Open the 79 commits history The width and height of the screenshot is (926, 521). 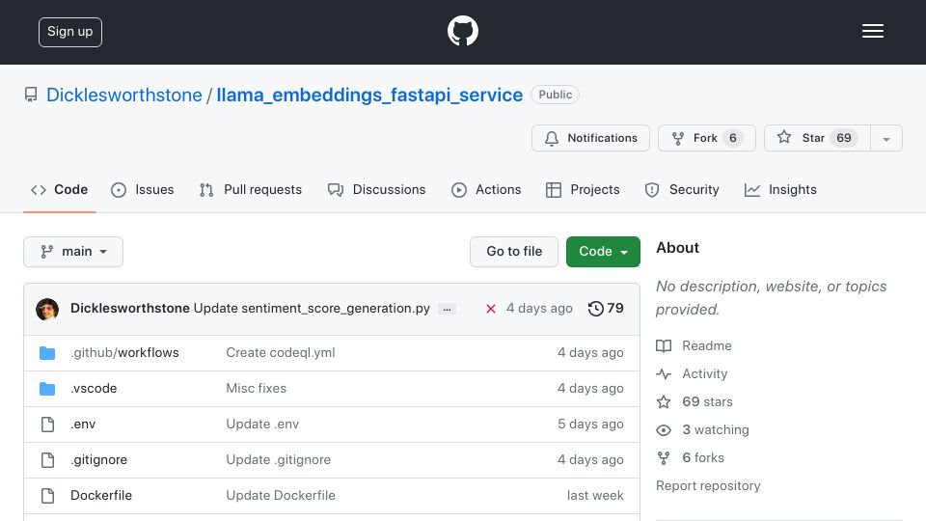pos(606,309)
